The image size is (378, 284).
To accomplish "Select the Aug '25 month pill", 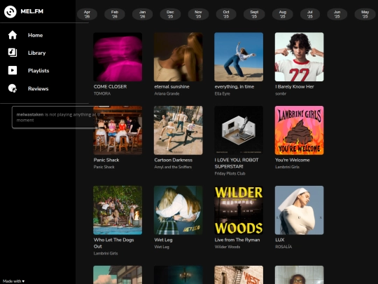I will click(x=283, y=14).
